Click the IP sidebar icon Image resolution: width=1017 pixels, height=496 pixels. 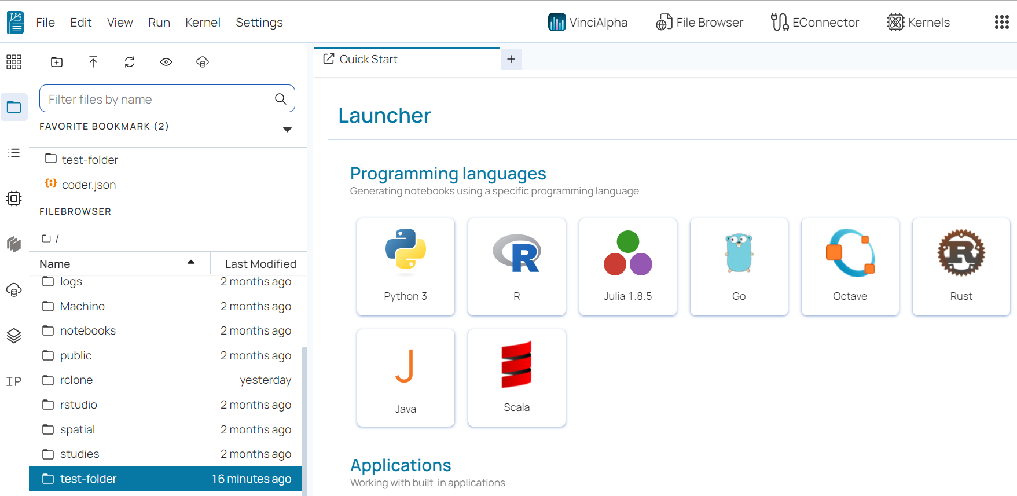tap(14, 381)
